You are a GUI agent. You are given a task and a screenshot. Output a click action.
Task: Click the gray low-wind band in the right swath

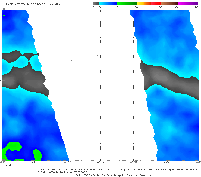point(169,80)
